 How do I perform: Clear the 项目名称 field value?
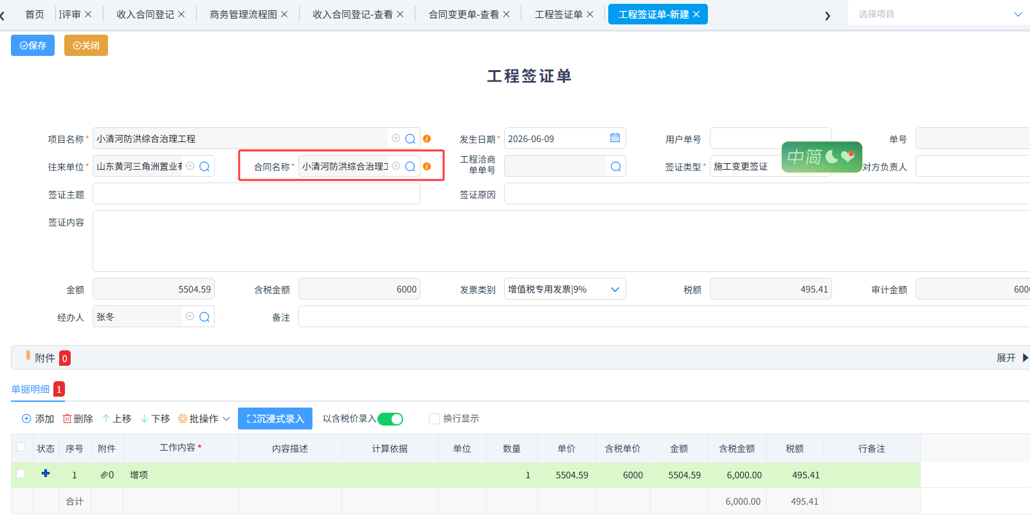[396, 138]
